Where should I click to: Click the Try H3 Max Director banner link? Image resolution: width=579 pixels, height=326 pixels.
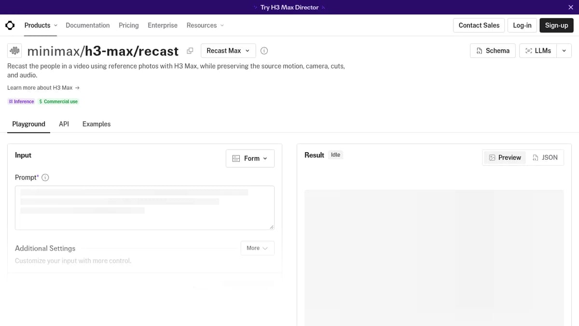pos(289,7)
